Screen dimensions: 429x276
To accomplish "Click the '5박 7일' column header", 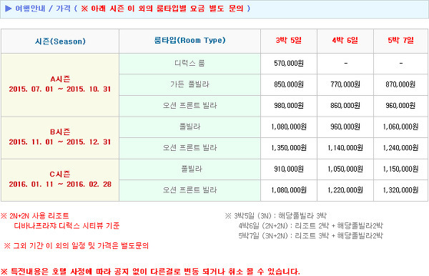I will [401, 41].
